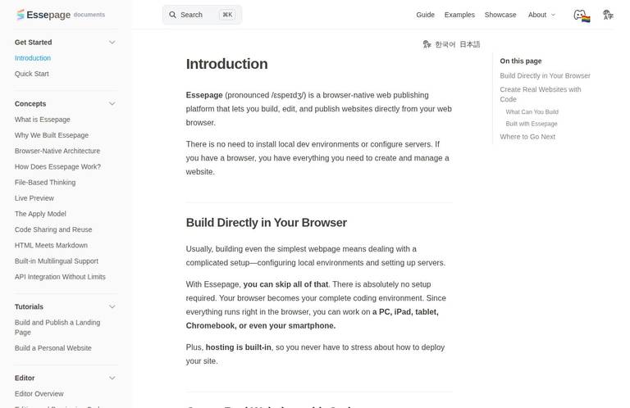Click the search magnifier icon

click(172, 15)
